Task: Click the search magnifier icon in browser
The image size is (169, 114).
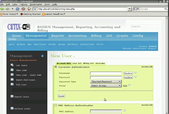Action: 166,9
